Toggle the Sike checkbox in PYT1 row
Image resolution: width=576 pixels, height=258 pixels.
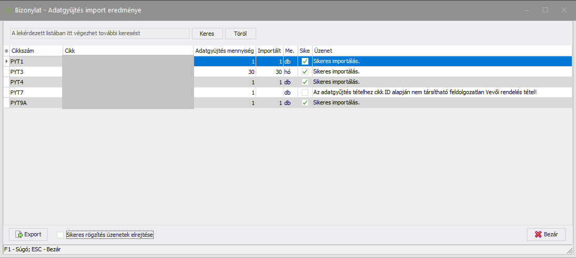tap(305, 62)
